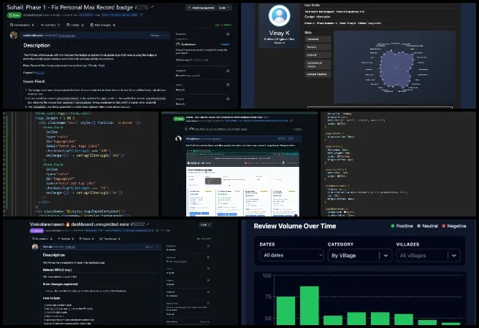The width and height of the screenshot is (479, 328).
Task: Click Vinay K's profile avatar picture
Action: (x=279, y=15)
